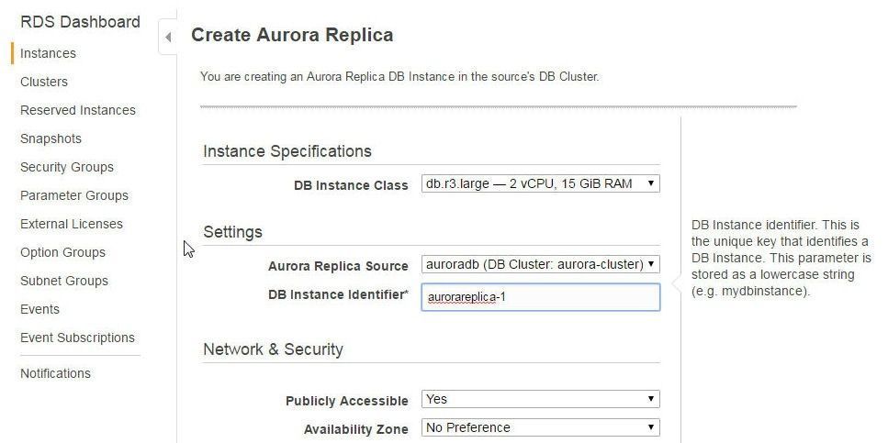The image size is (888, 443).
Task: Open the DB Instance Class dropdown
Action: coord(540,183)
